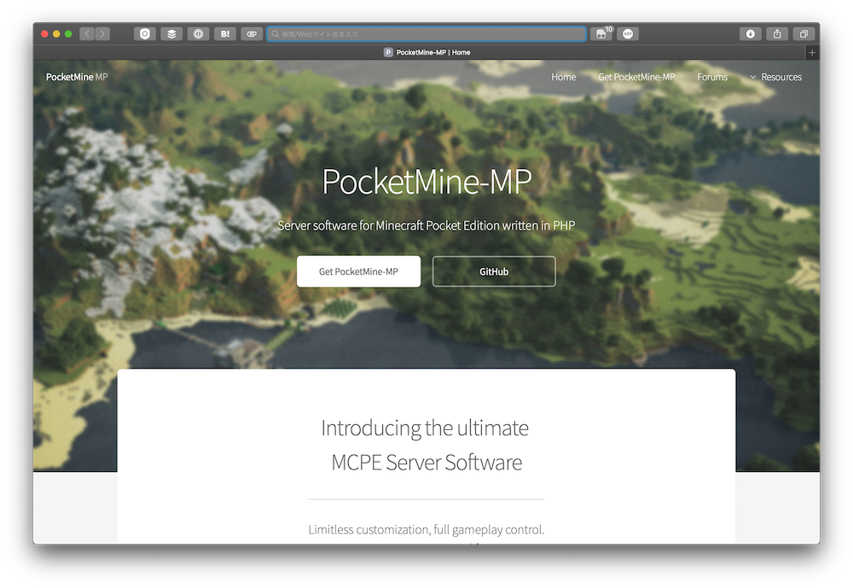
Task: Click the magnifier icon in address bar
Action: pos(276,34)
